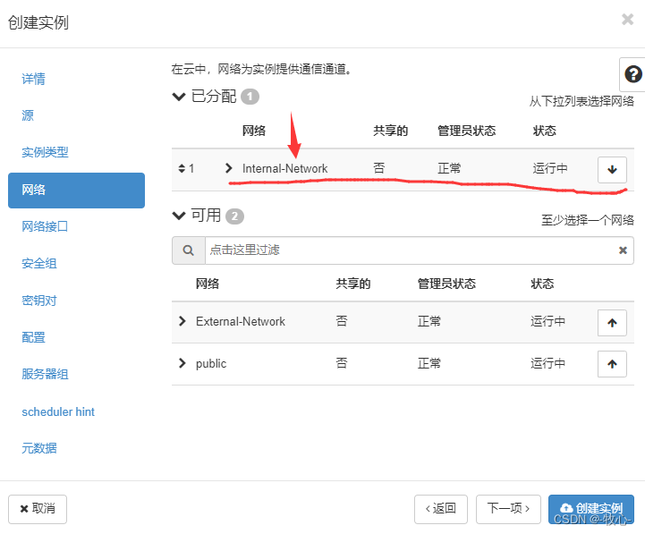645x534 pixels.
Task: Click the blue 创建实例 button
Action: 591,509
